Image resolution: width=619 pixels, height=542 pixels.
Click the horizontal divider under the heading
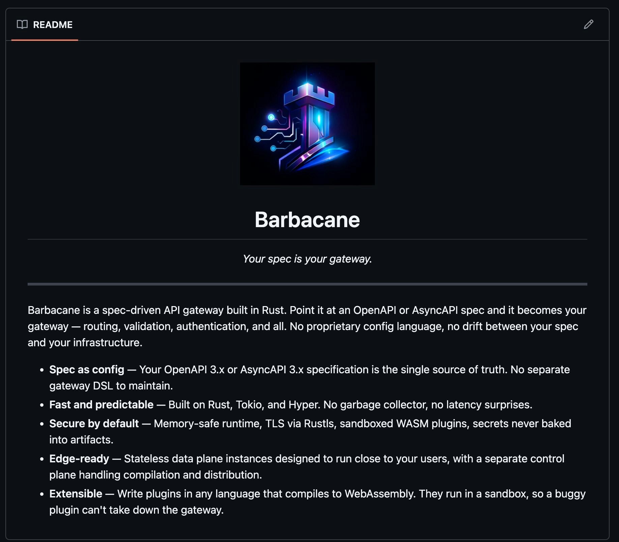pos(307,239)
